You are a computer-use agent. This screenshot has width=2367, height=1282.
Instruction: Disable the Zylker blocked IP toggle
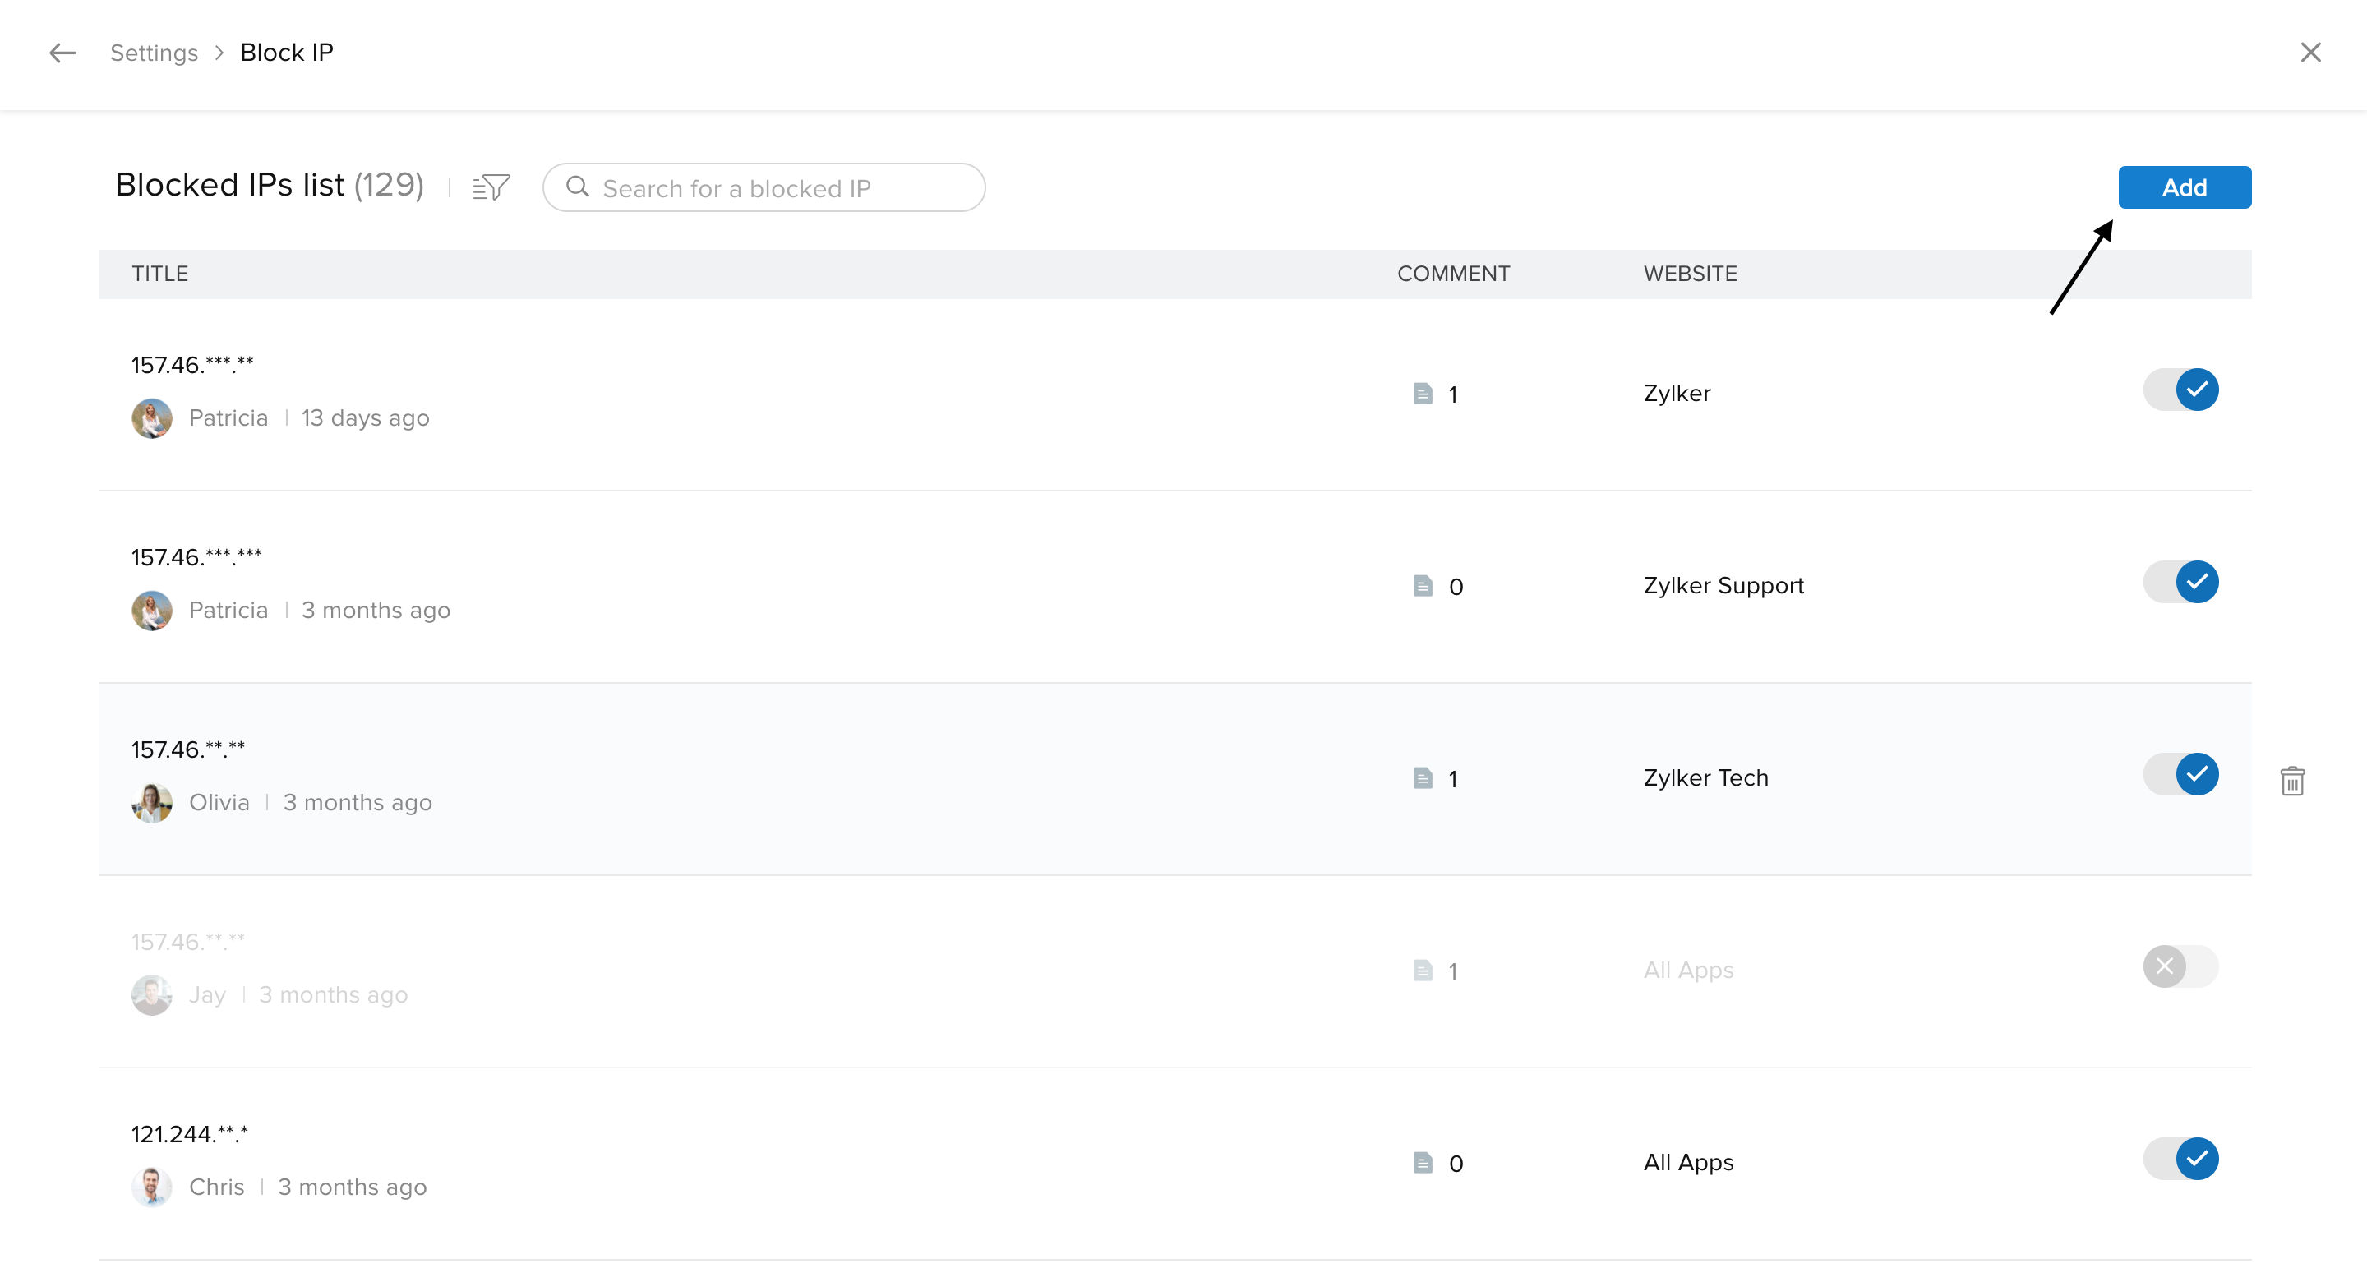[2180, 390]
